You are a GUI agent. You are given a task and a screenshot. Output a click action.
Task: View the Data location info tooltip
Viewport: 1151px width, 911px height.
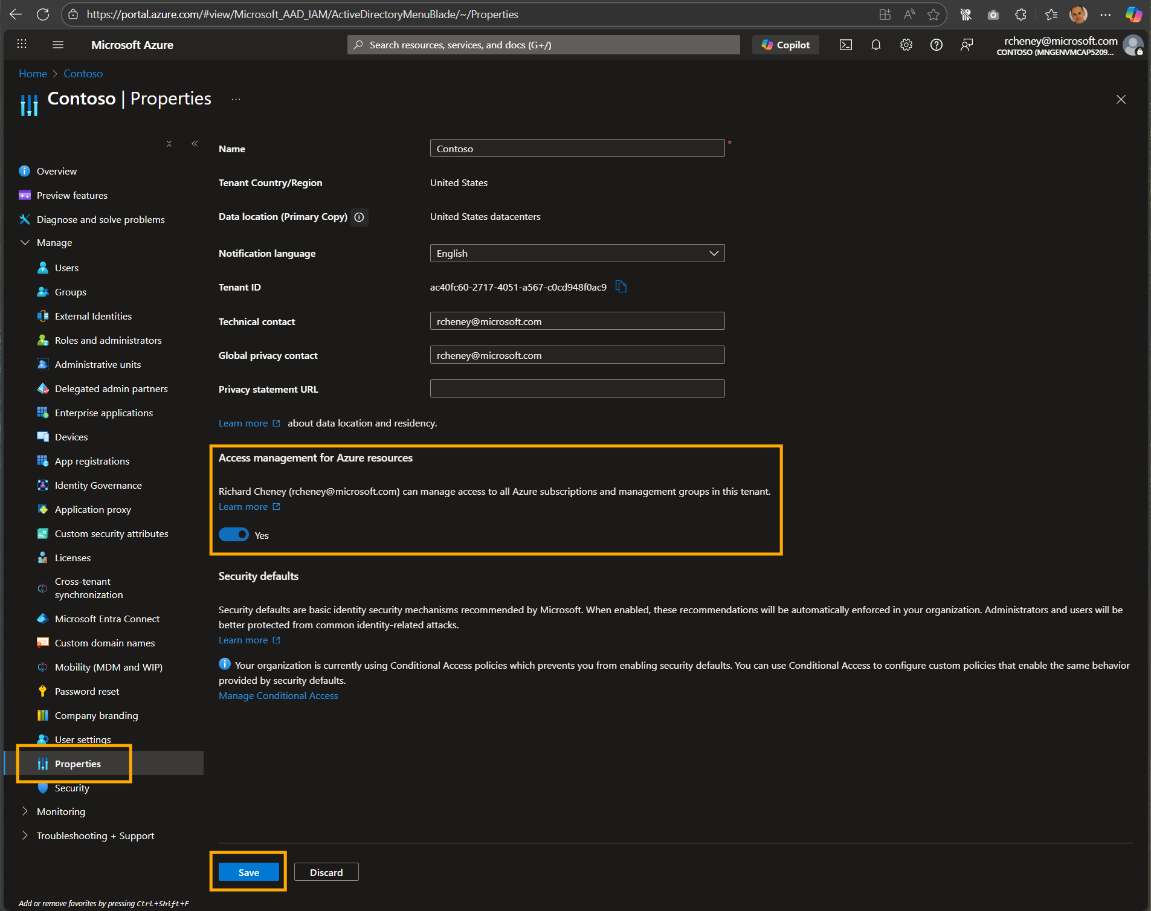tap(359, 217)
